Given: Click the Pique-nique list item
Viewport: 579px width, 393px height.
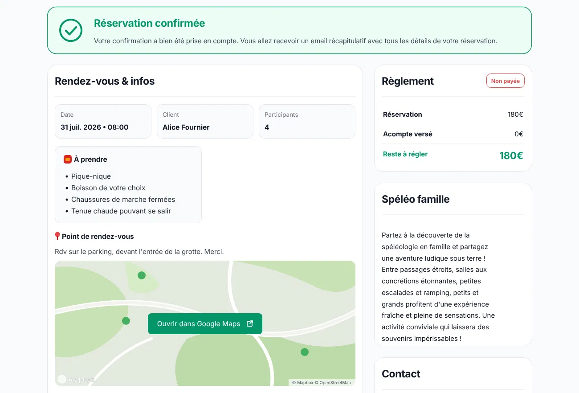Looking at the screenshot, I should [x=91, y=176].
